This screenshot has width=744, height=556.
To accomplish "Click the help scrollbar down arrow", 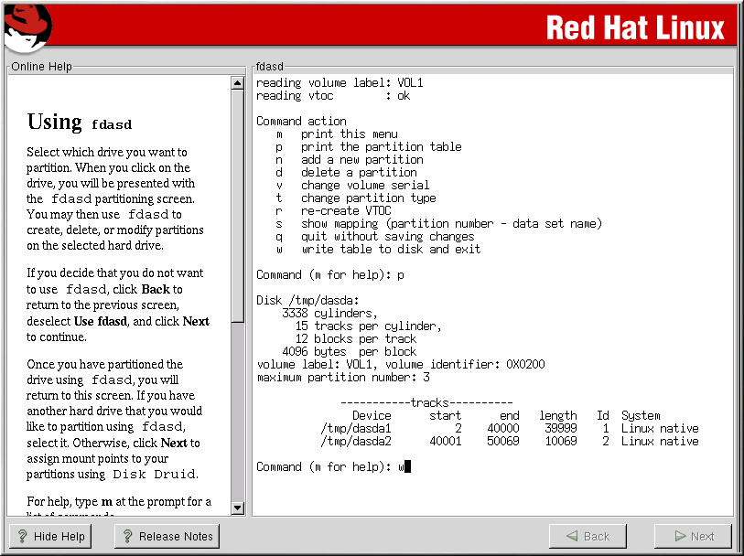I will coord(238,508).
